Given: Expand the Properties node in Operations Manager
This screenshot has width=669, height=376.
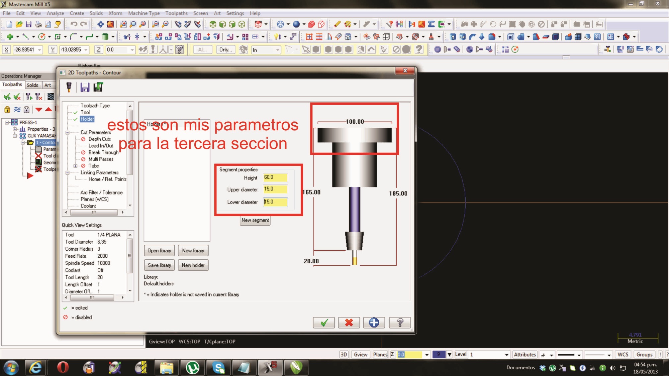Looking at the screenshot, I should click(15, 129).
